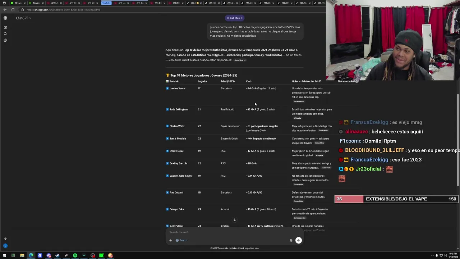Image resolution: width=460 pixels, height=259 pixels.
Task: Click the 'Goles + Asistencias 24-25' column header
Action: point(307,81)
